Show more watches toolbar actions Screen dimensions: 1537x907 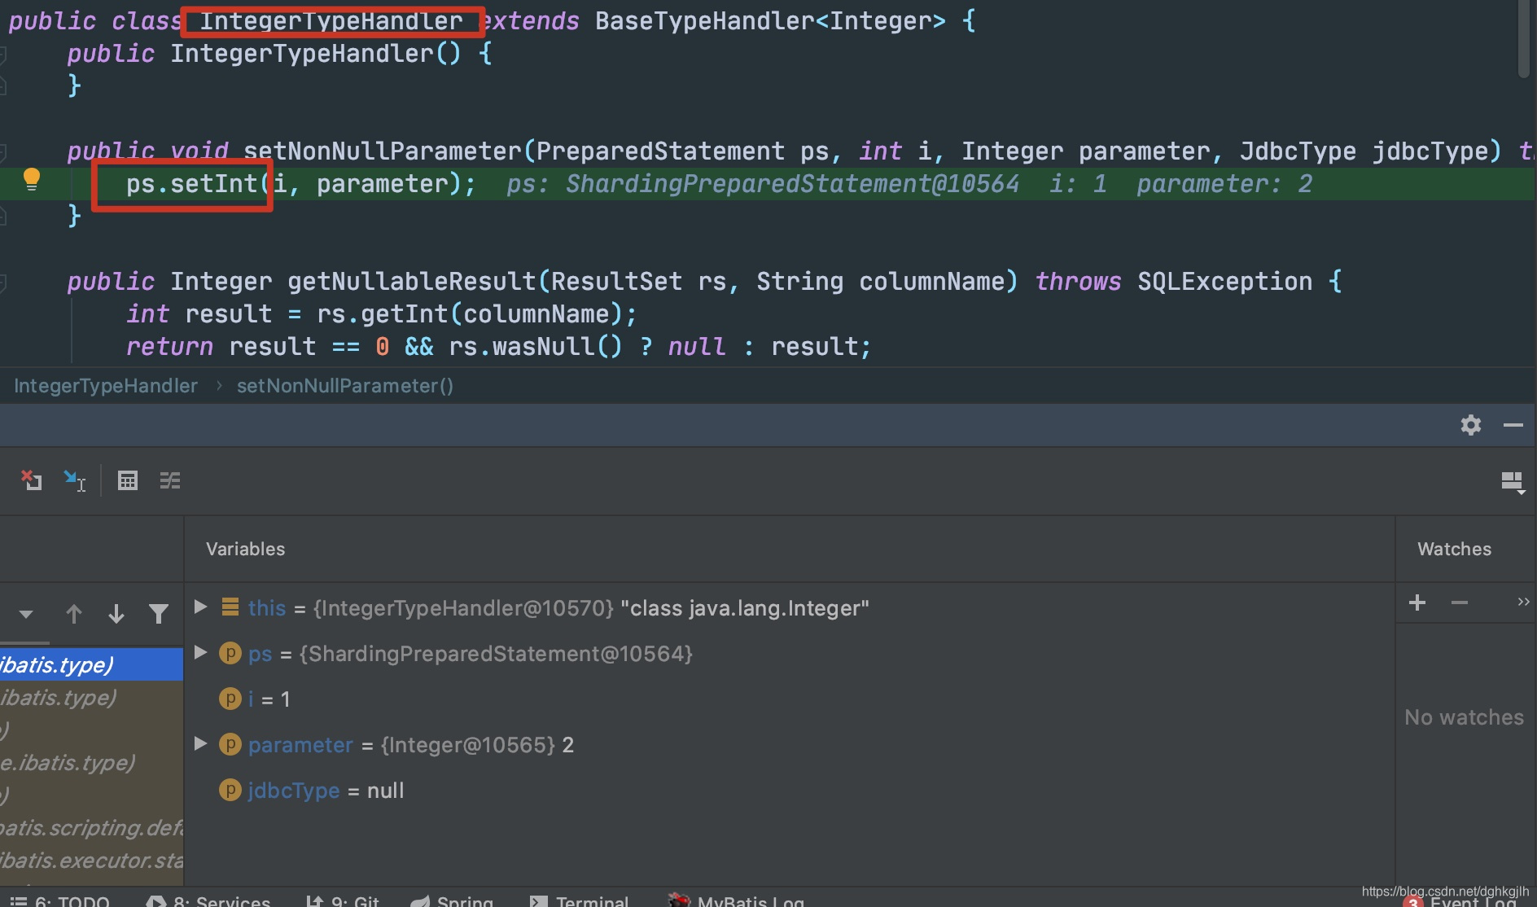tap(1523, 602)
